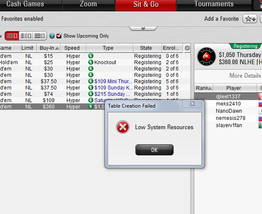The height and width of the screenshot is (214, 262).
Task: Open More Details in tournament panel
Action: pos(245,76)
